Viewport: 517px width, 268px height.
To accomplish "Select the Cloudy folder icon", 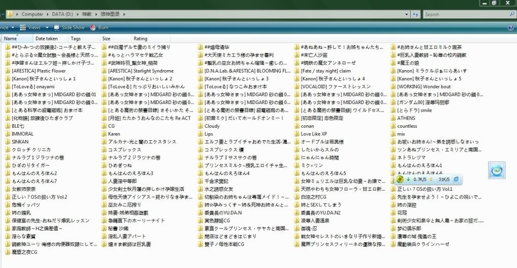I will 200,126.
